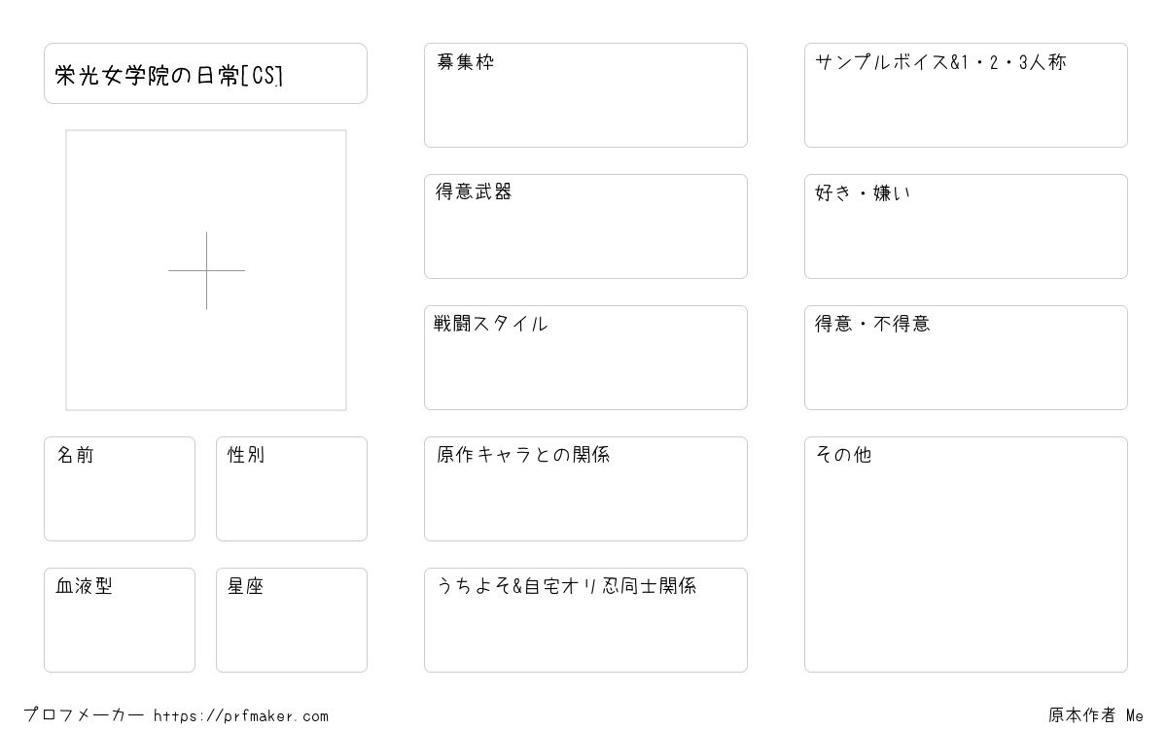
Task: Select the 星座 zodiac box
Action: (x=292, y=620)
